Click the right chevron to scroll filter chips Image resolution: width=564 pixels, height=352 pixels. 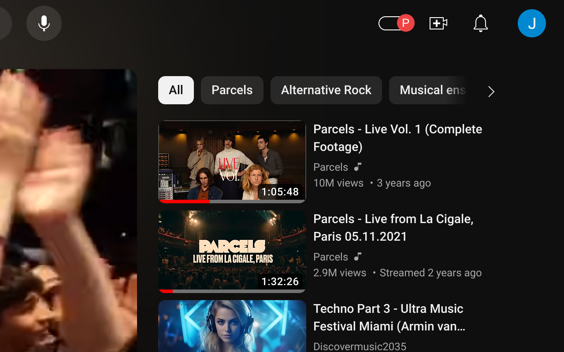(x=491, y=91)
